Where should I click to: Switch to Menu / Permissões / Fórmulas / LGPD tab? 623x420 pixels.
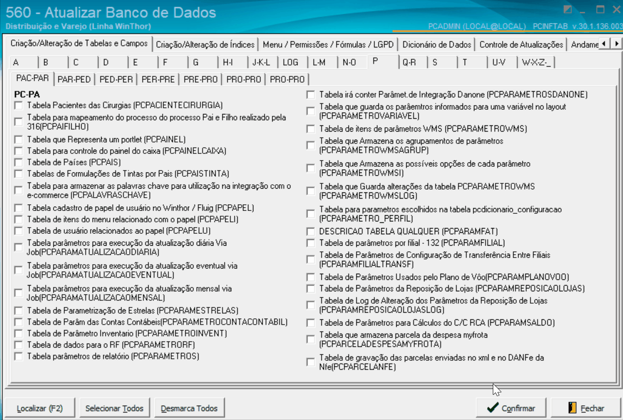[328, 45]
